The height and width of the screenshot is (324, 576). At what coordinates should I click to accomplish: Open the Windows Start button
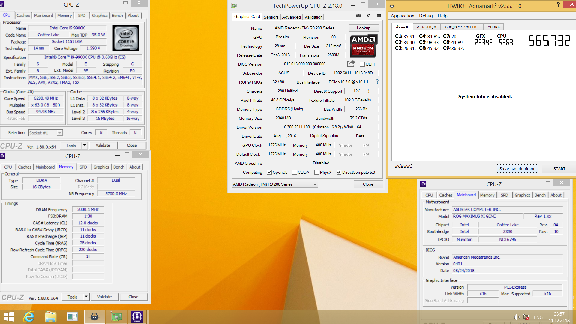[x=9, y=317]
